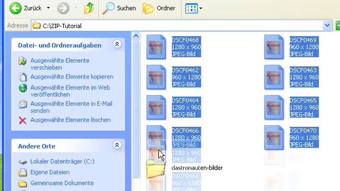
Task: Click the DSCF0463 file name text
Action: coord(303,70)
